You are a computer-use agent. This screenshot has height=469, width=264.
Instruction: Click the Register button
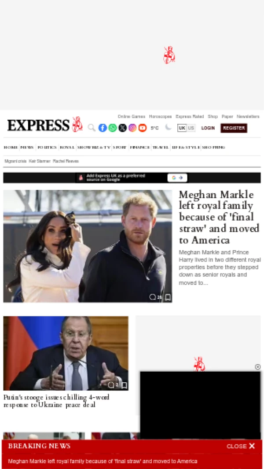click(x=234, y=128)
